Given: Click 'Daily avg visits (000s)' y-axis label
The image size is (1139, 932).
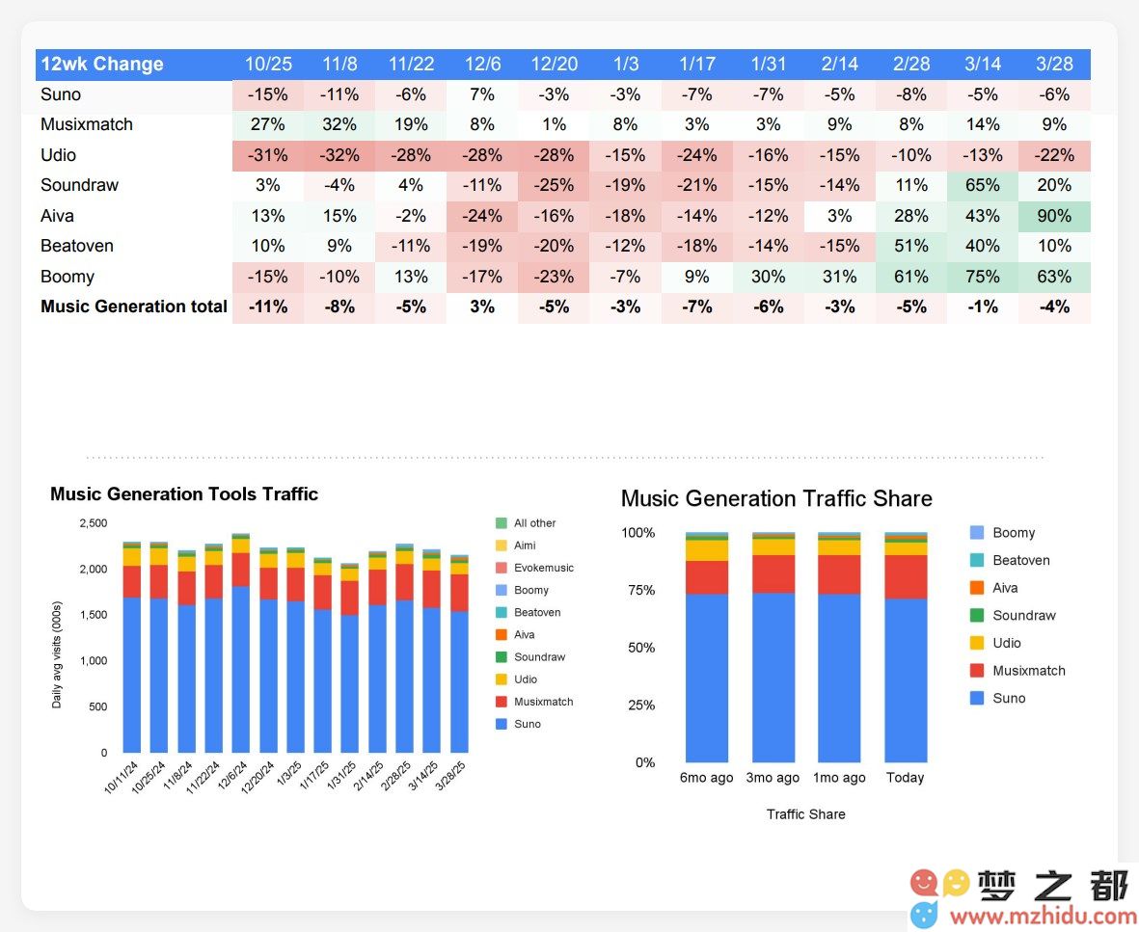Looking at the screenshot, I should (57, 654).
